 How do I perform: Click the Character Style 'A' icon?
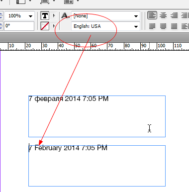(x=66, y=16)
